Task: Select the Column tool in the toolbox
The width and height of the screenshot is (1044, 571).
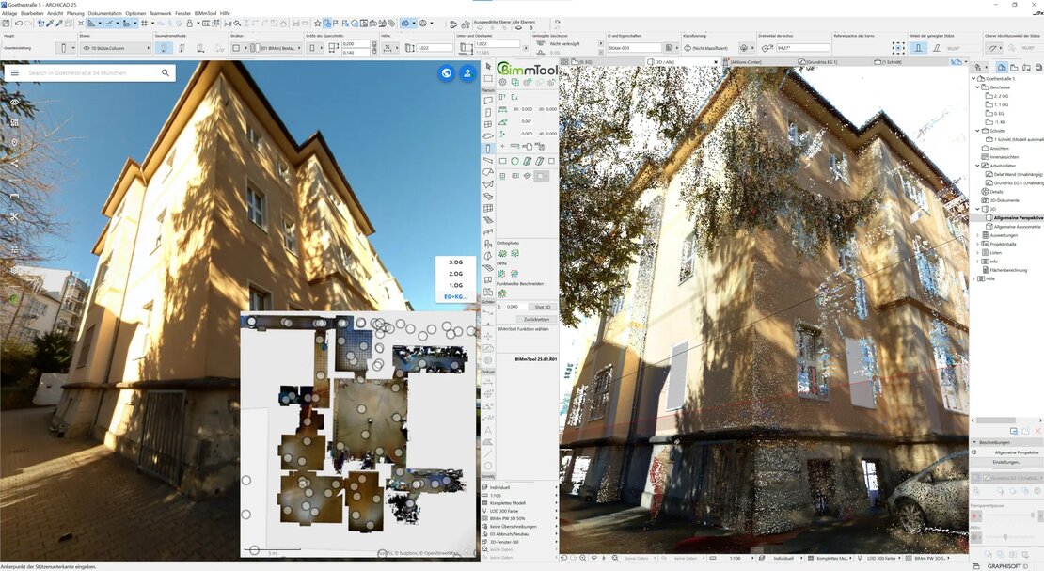Action: [x=488, y=149]
